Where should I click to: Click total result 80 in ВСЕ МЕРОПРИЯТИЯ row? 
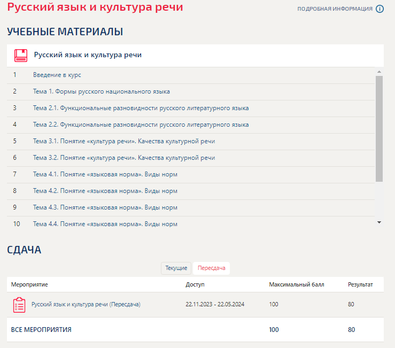(x=351, y=330)
